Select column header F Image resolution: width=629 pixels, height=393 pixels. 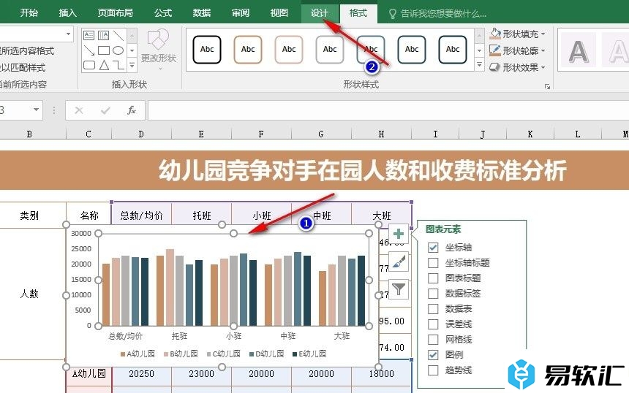[261, 134]
